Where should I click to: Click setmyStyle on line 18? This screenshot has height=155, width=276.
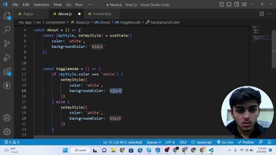pos(72,107)
